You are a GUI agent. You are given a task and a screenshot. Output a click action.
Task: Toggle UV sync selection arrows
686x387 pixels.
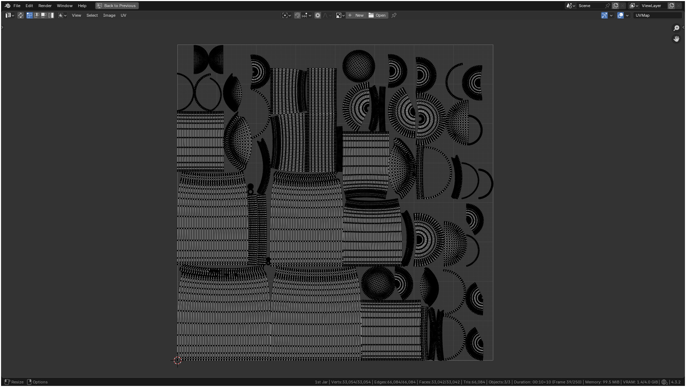[x=21, y=15]
